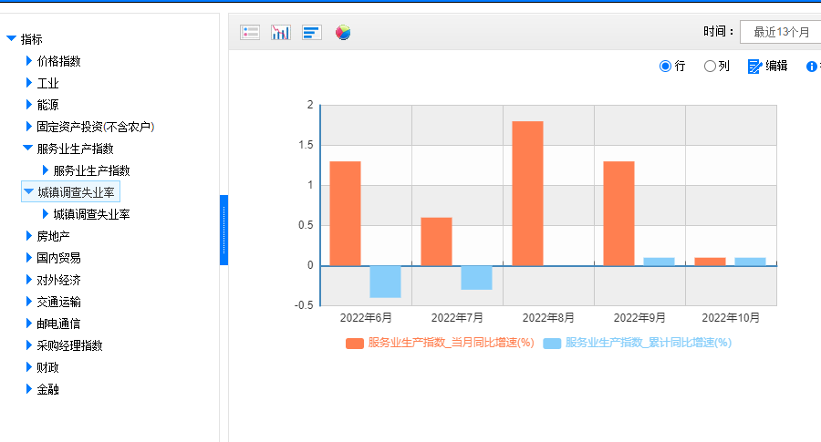Expand the 工业 node arrow

[29, 83]
